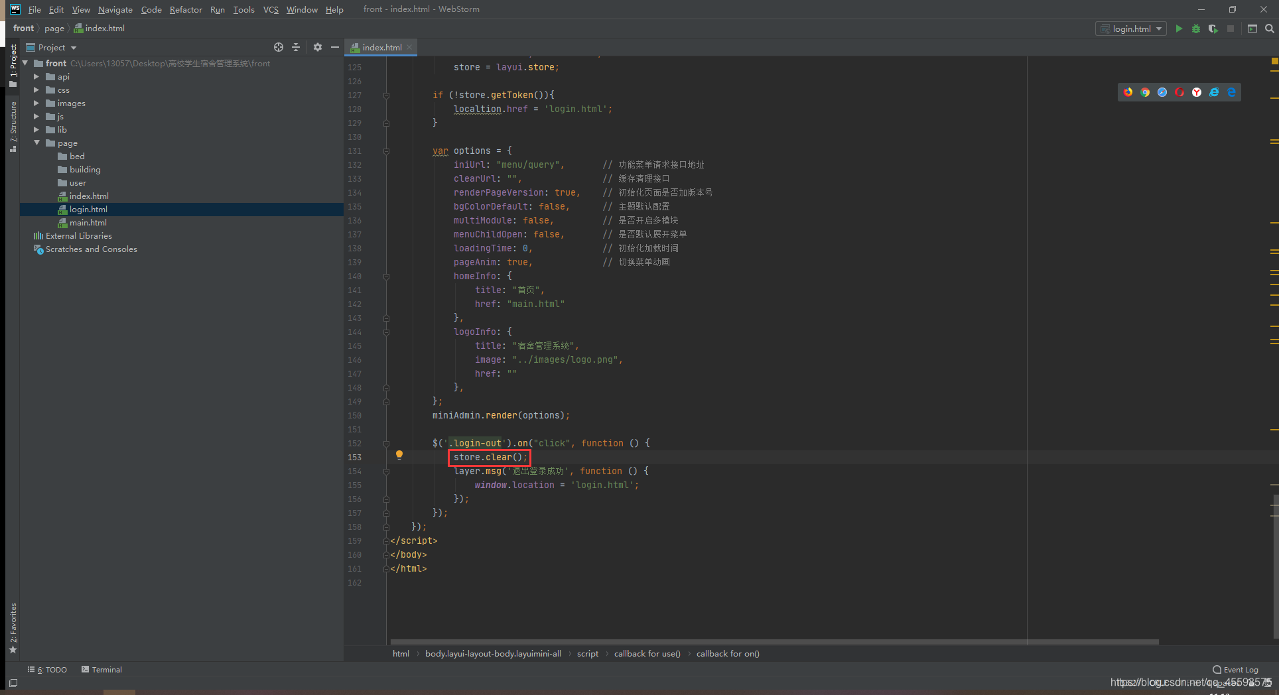Open the Refactor menu
The image size is (1279, 695).
point(186,9)
